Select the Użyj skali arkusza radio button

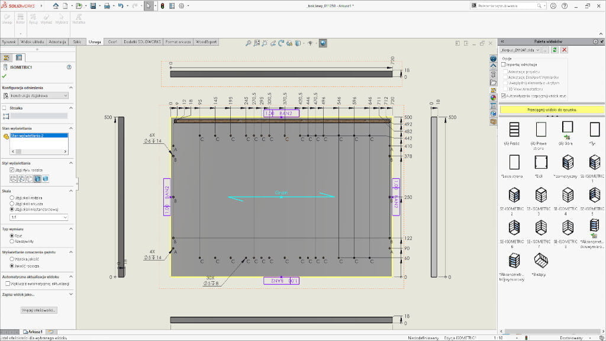point(12,203)
